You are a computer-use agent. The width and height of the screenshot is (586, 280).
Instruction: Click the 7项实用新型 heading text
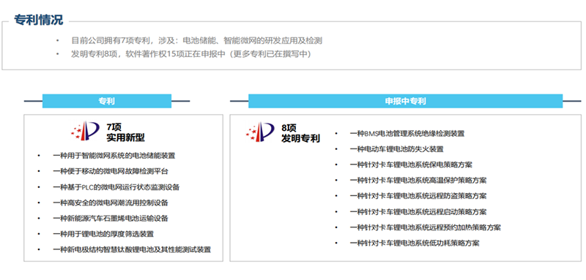click(x=125, y=132)
